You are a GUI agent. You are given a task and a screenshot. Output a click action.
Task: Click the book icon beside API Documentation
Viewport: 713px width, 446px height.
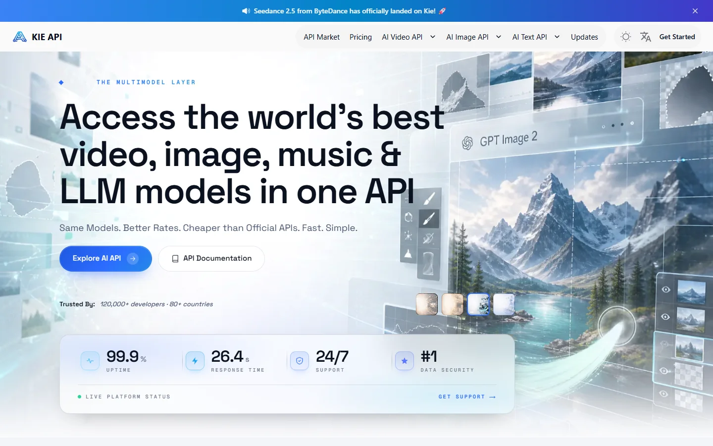pos(175,259)
